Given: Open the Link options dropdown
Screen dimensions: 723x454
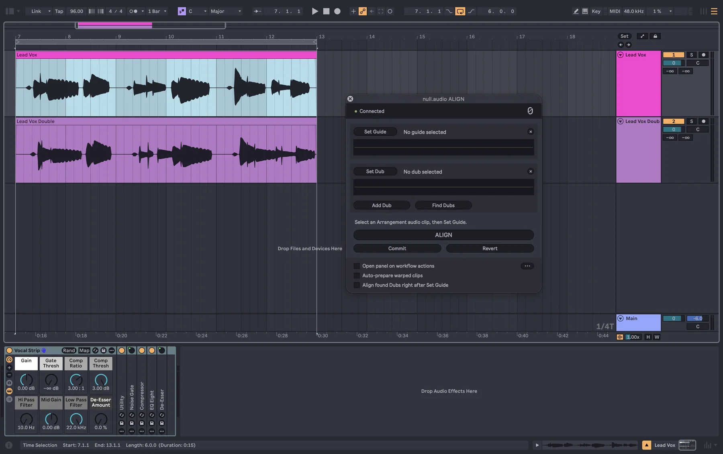Looking at the screenshot, I should (49, 11).
